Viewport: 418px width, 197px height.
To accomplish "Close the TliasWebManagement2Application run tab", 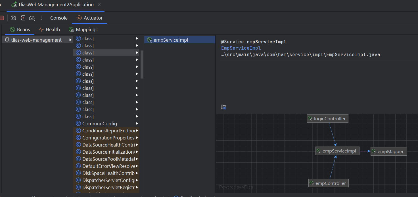I will point(99,5).
